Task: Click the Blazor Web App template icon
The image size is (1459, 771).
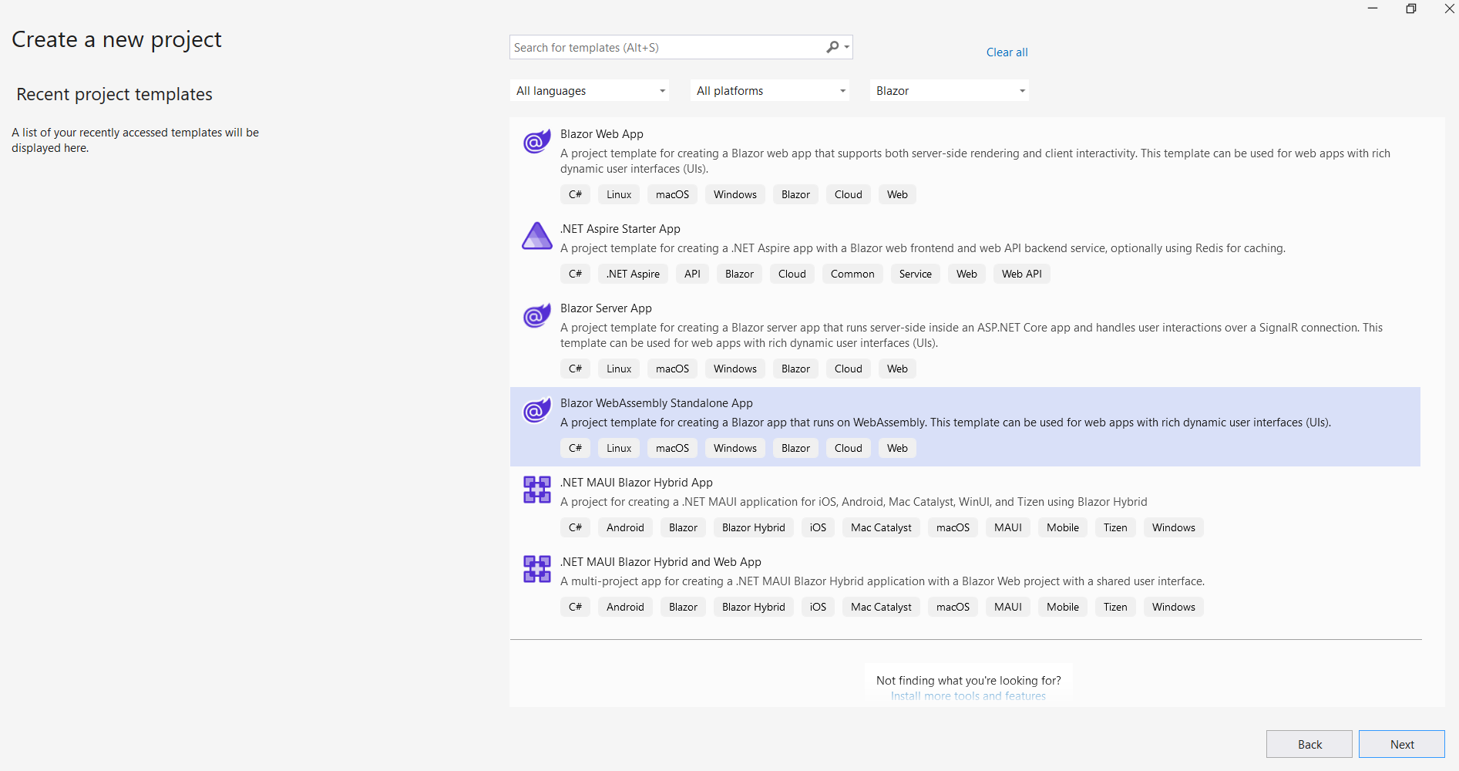Action: 536,142
